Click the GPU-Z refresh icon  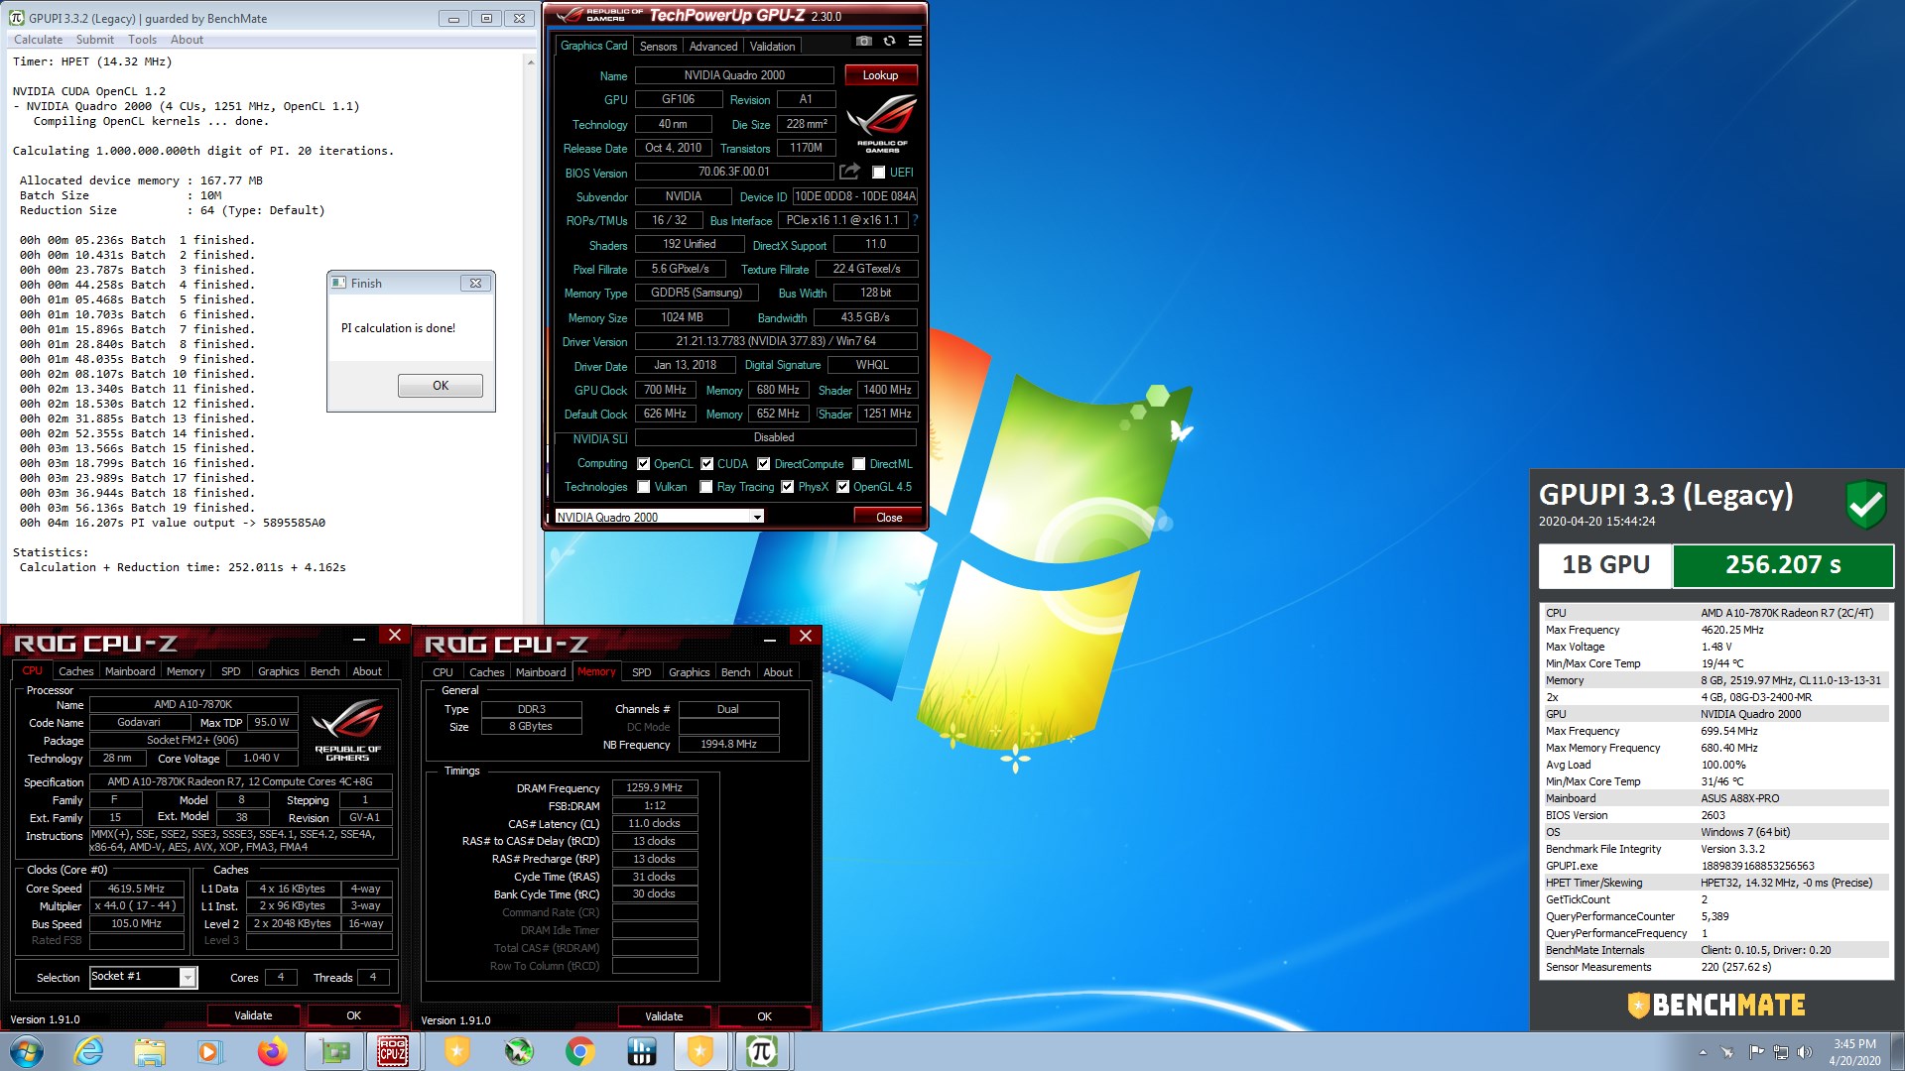pos(889,42)
